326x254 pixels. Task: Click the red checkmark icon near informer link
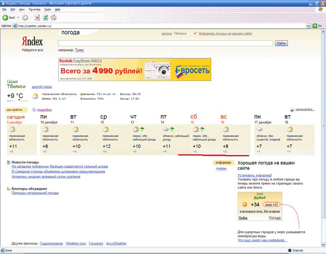tap(196, 33)
